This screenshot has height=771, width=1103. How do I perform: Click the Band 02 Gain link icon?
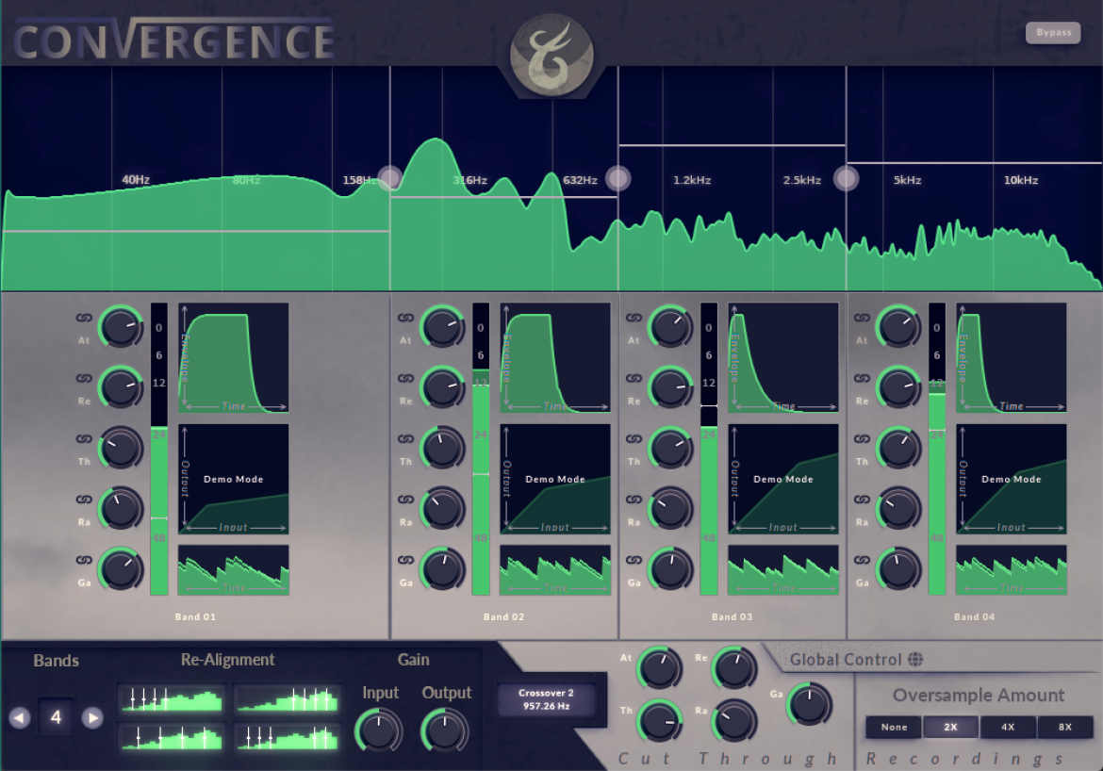(406, 560)
